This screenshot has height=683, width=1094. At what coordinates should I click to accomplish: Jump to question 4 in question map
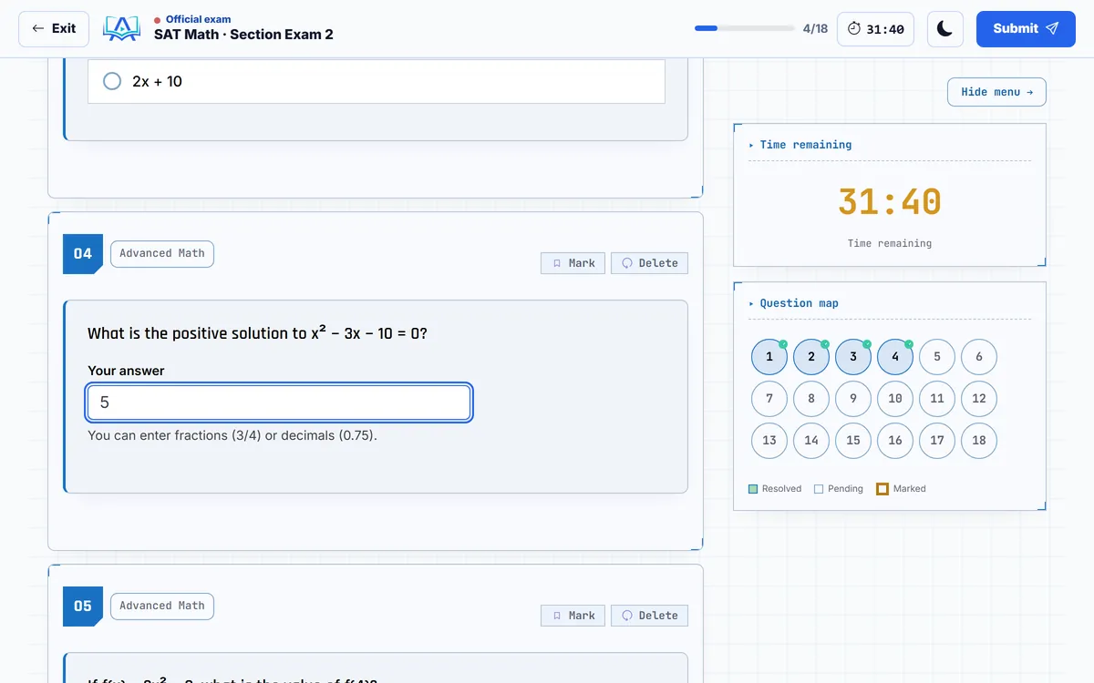pos(895,357)
